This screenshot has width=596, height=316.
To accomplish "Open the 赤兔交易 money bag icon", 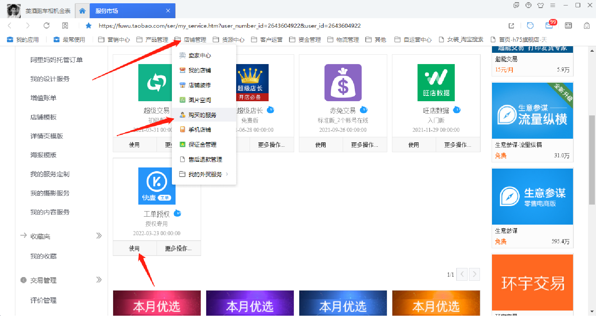I will pyautogui.click(x=343, y=83).
